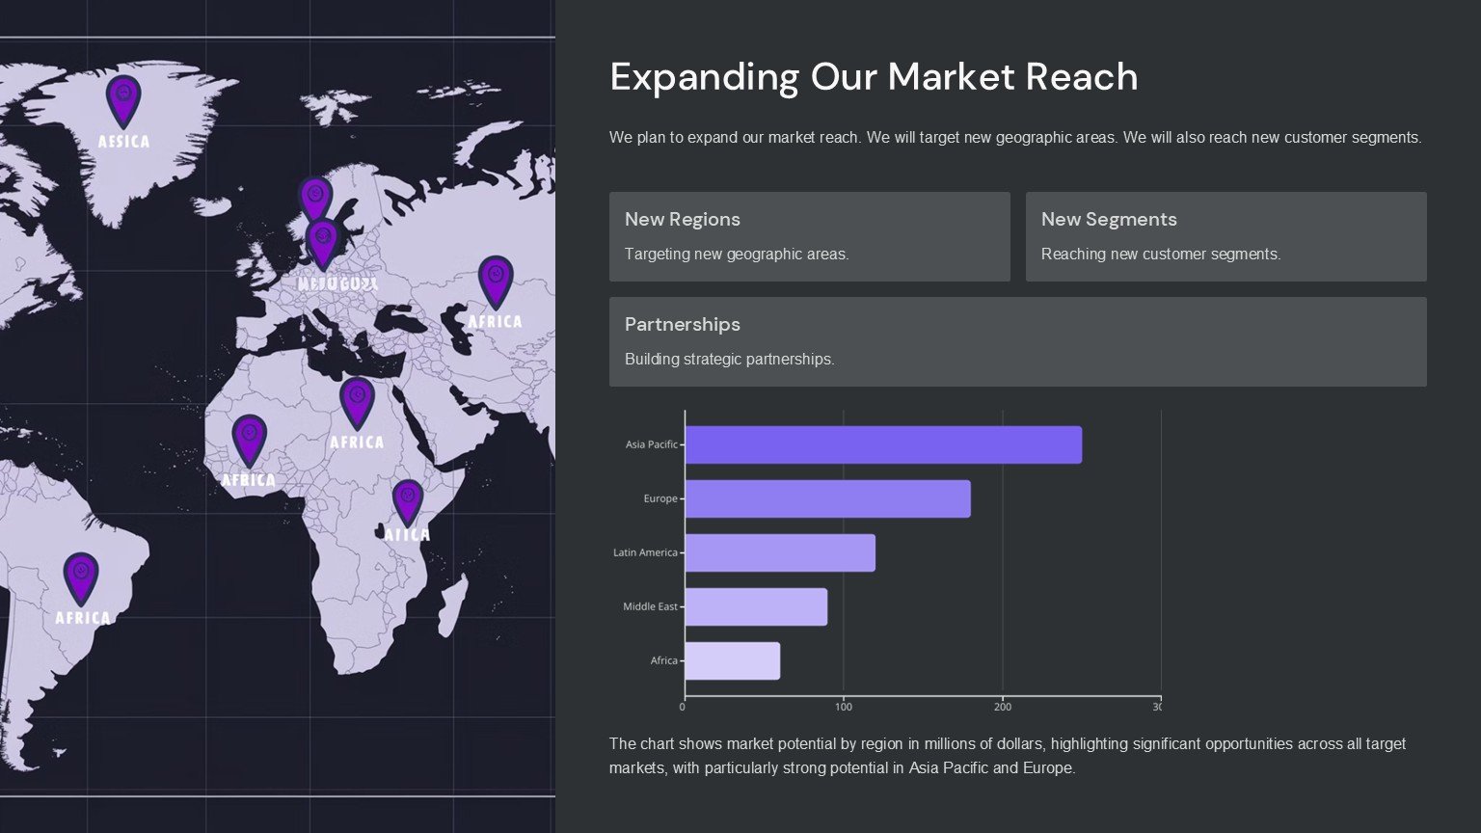Click the Asia Pacific axis label
The width and height of the screenshot is (1481, 833).
coord(651,444)
